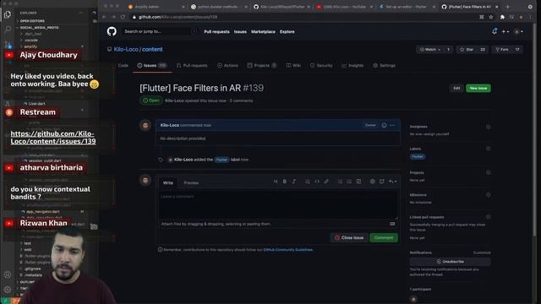
Task: Open the Projects gear in sidebar
Action: [x=489, y=172]
